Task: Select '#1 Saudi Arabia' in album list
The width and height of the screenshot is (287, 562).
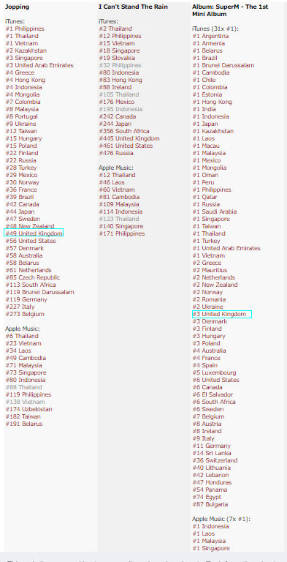Action: [215, 211]
